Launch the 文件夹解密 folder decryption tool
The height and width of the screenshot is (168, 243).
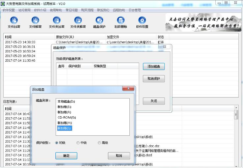point(78,22)
